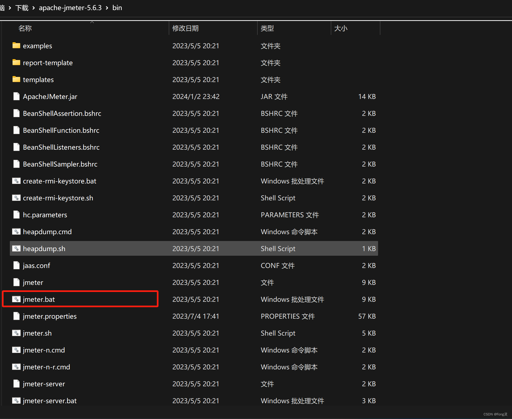512x419 pixels.
Task: Click the bin breadcrumb segment
Action: point(117,8)
